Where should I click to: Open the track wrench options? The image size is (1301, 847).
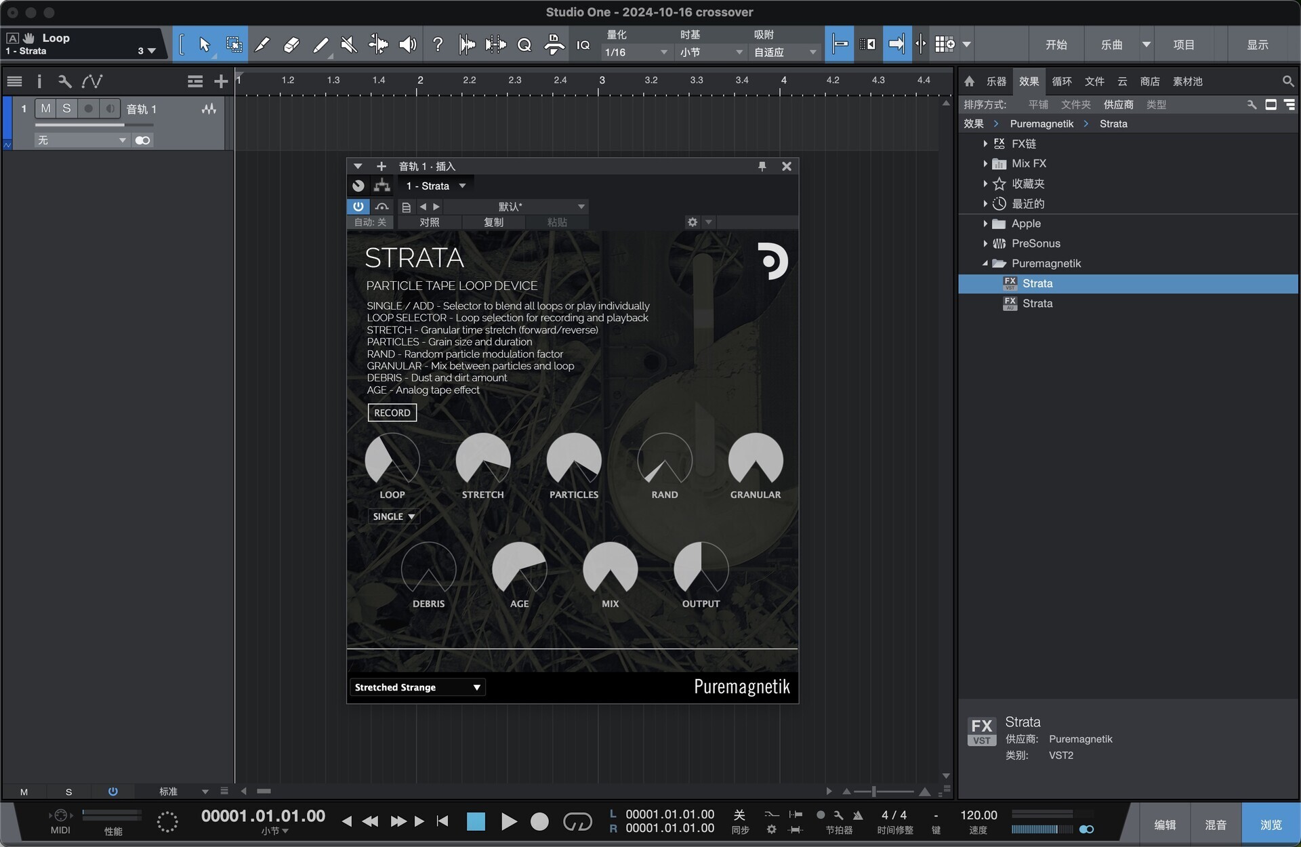(64, 81)
